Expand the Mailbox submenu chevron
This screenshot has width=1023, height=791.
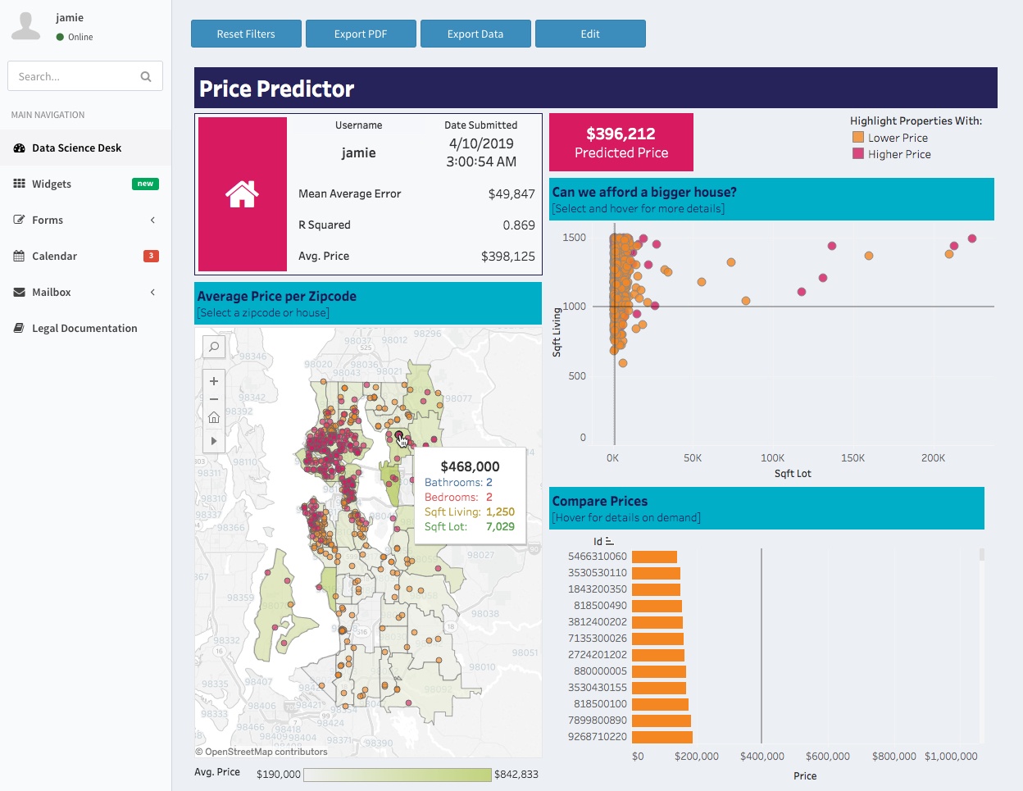[x=152, y=292]
